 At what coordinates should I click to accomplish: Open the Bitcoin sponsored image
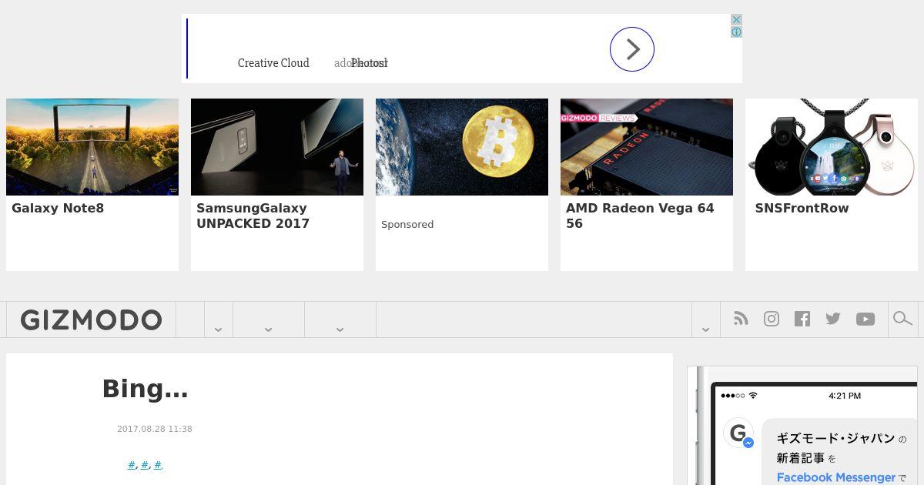tap(462, 147)
